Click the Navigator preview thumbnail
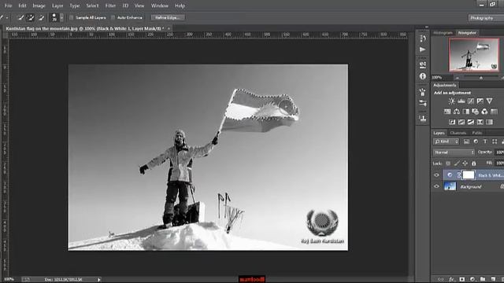The height and width of the screenshot is (283, 504). pyautogui.click(x=474, y=55)
